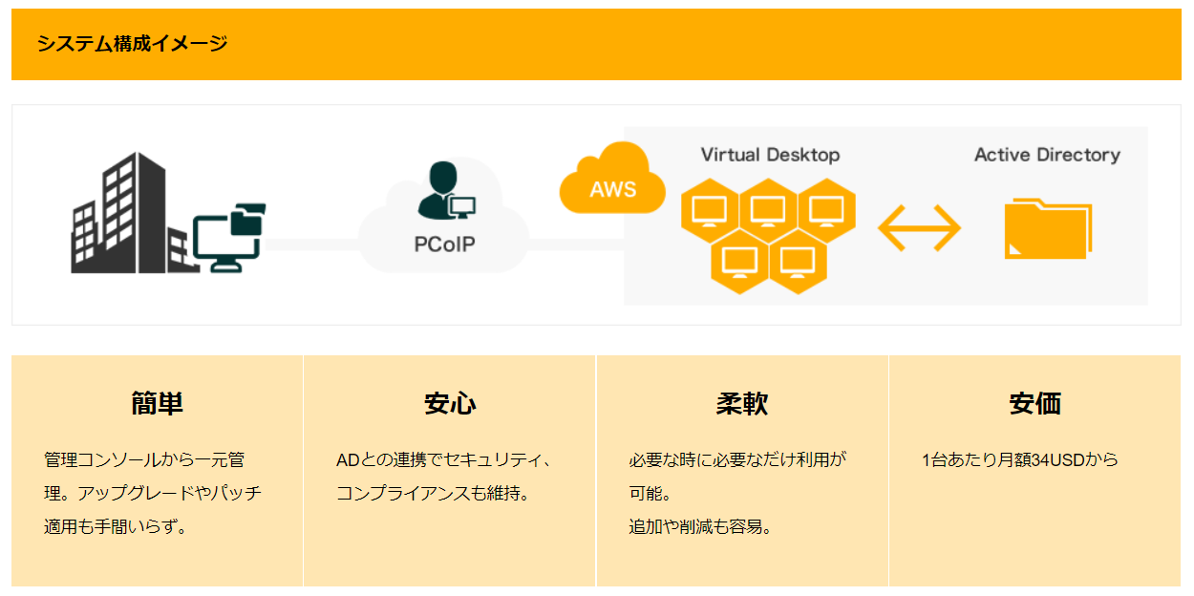Click the PCoIP label text
Screen dimensions: 1194x596
444,245
